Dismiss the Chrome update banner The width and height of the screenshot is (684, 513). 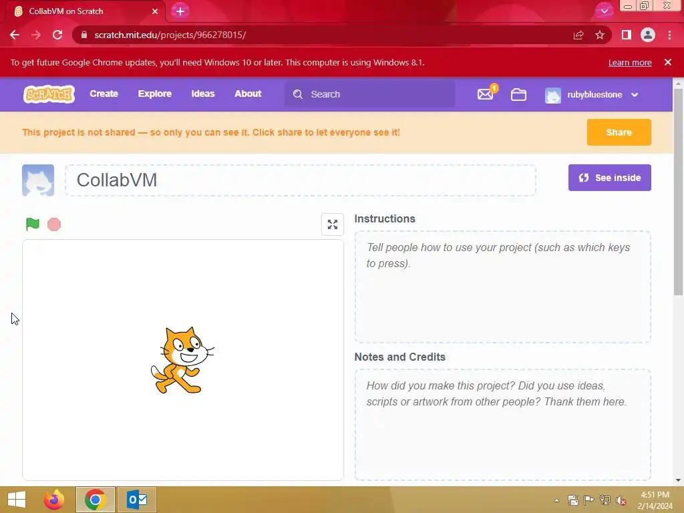668,62
